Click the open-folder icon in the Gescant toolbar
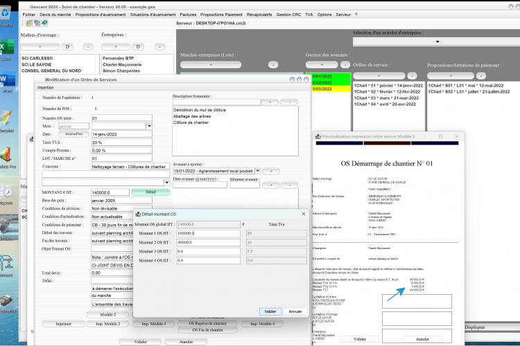Screen dimensions: 520x346 (29, 23)
